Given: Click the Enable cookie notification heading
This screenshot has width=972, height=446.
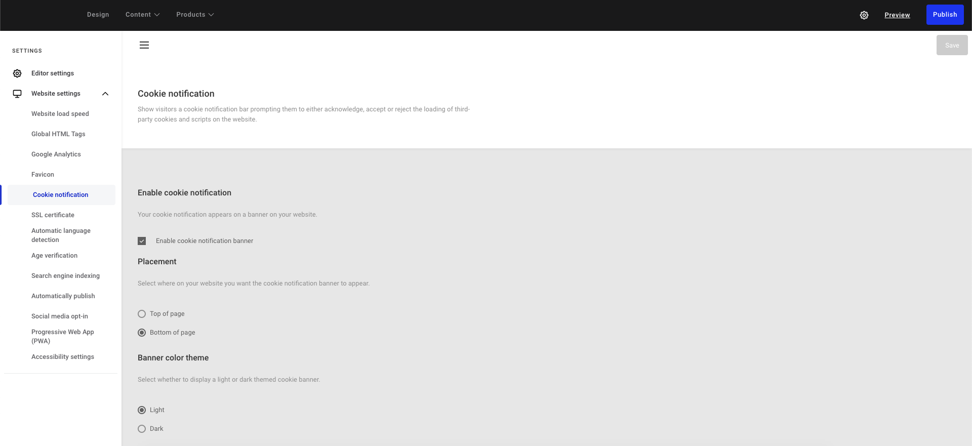Looking at the screenshot, I should [x=184, y=193].
